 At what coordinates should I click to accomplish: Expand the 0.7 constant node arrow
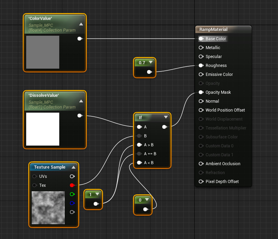tap(151, 62)
